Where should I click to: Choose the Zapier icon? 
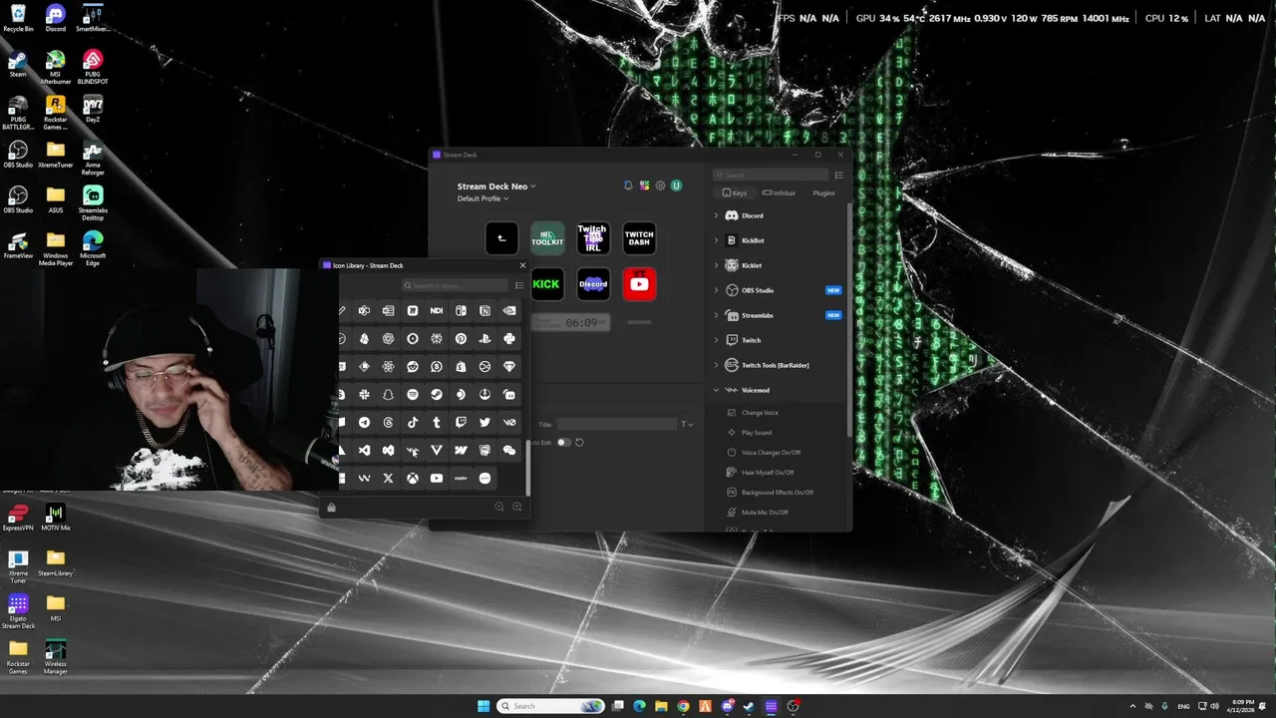(x=461, y=479)
